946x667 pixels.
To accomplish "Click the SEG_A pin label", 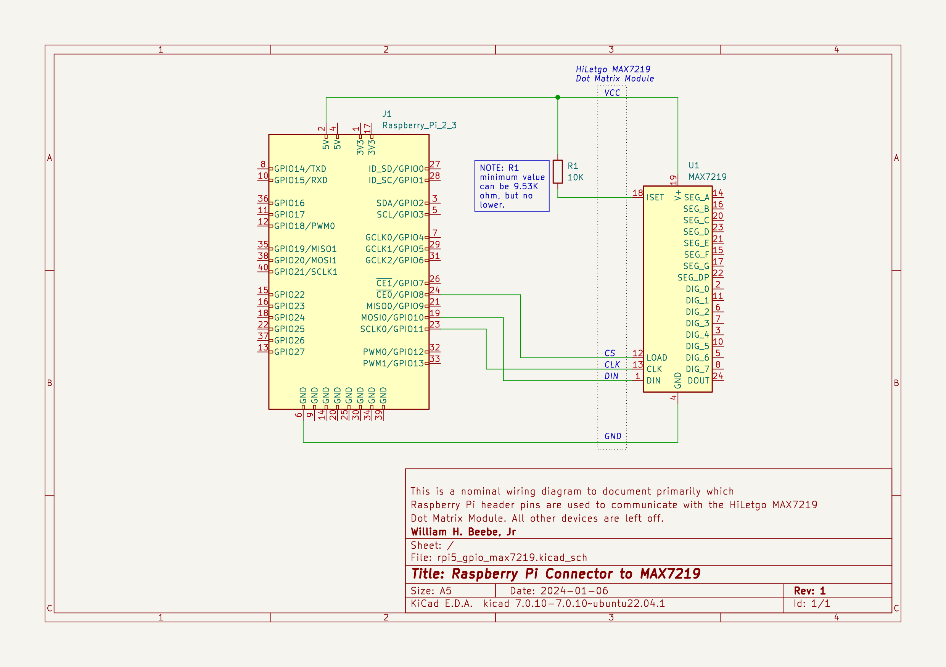I will pyautogui.click(x=697, y=197).
